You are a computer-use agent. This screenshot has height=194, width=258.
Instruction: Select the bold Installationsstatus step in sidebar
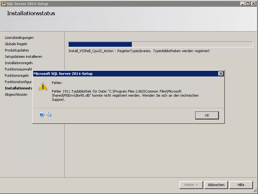[18, 88]
